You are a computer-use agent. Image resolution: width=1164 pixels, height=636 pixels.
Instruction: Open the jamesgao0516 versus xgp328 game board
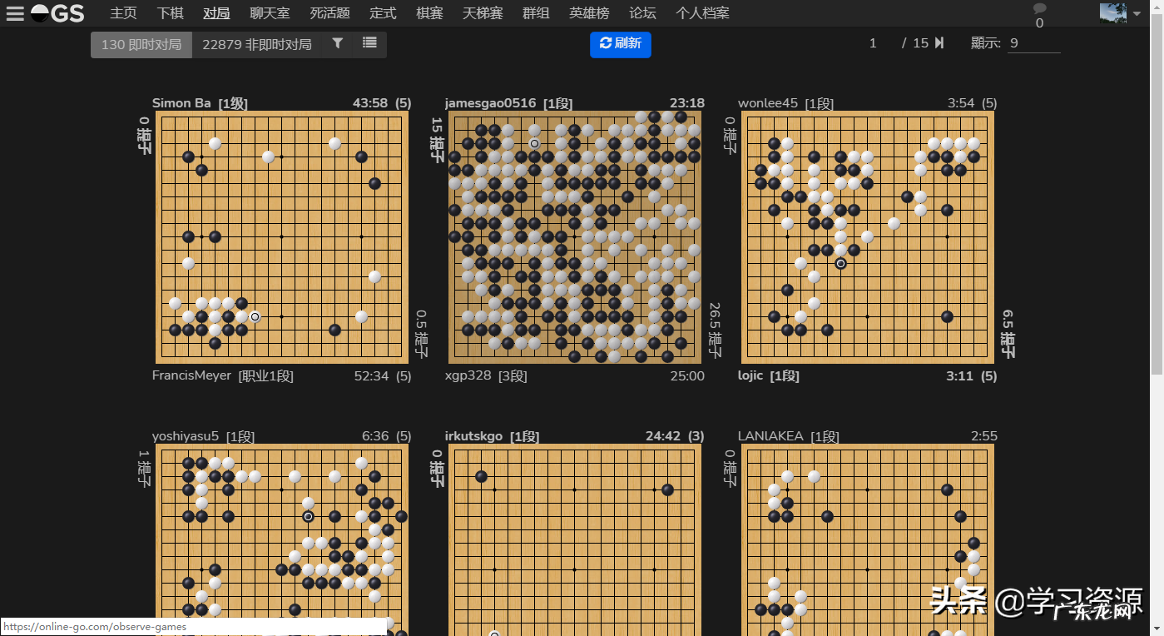[575, 237]
